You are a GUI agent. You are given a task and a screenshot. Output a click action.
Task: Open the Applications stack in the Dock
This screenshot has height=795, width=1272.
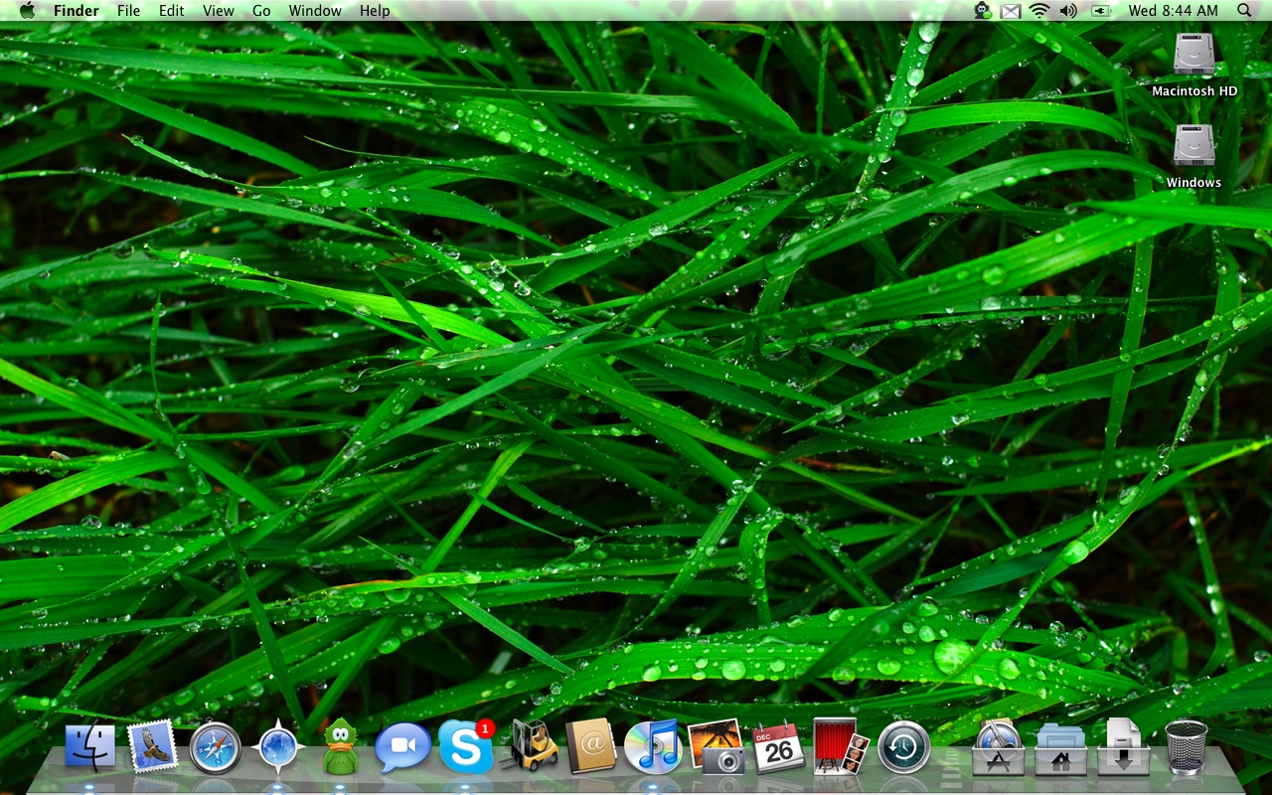998,747
